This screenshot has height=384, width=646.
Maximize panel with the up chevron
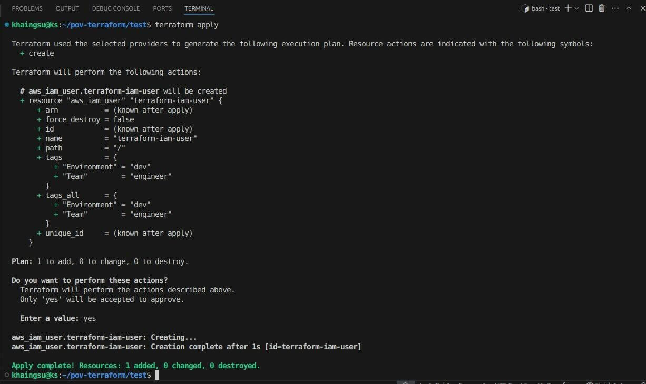point(629,8)
